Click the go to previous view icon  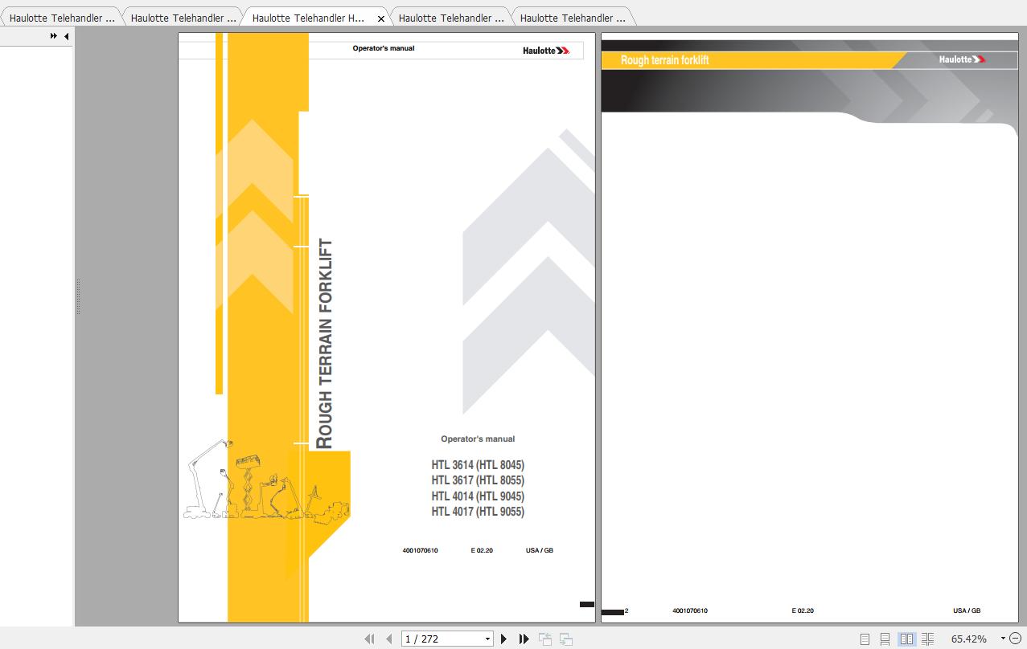[545, 639]
